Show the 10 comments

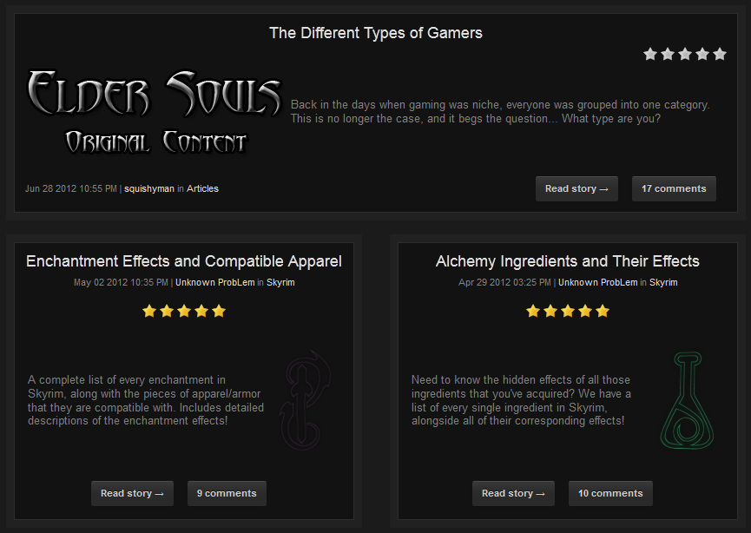pos(610,493)
